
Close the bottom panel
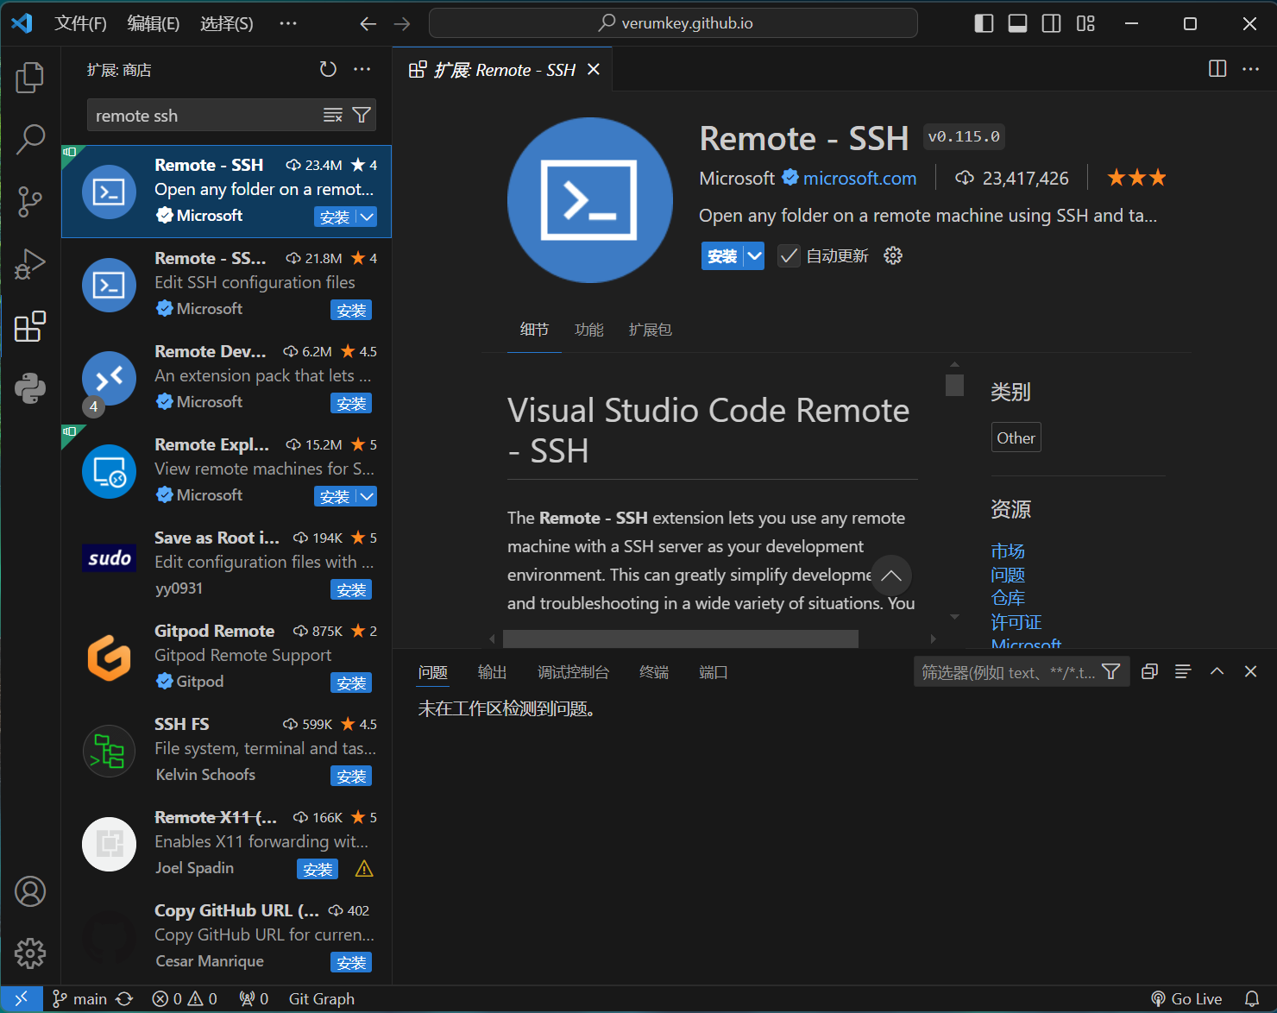click(x=1250, y=671)
